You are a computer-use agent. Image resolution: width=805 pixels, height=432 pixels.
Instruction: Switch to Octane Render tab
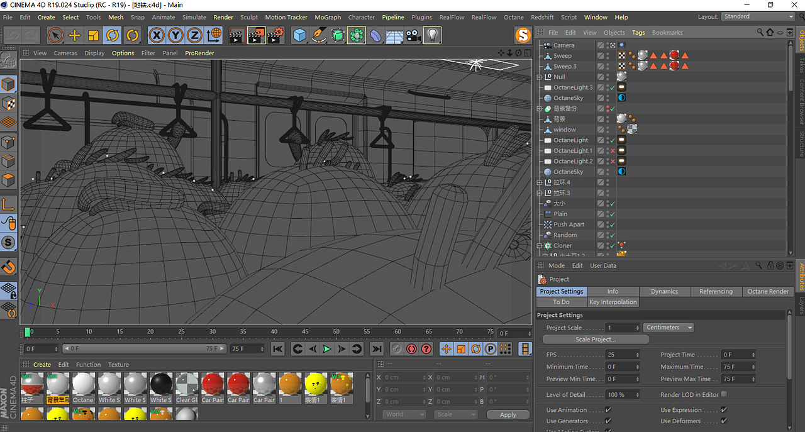(x=768, y=291)
